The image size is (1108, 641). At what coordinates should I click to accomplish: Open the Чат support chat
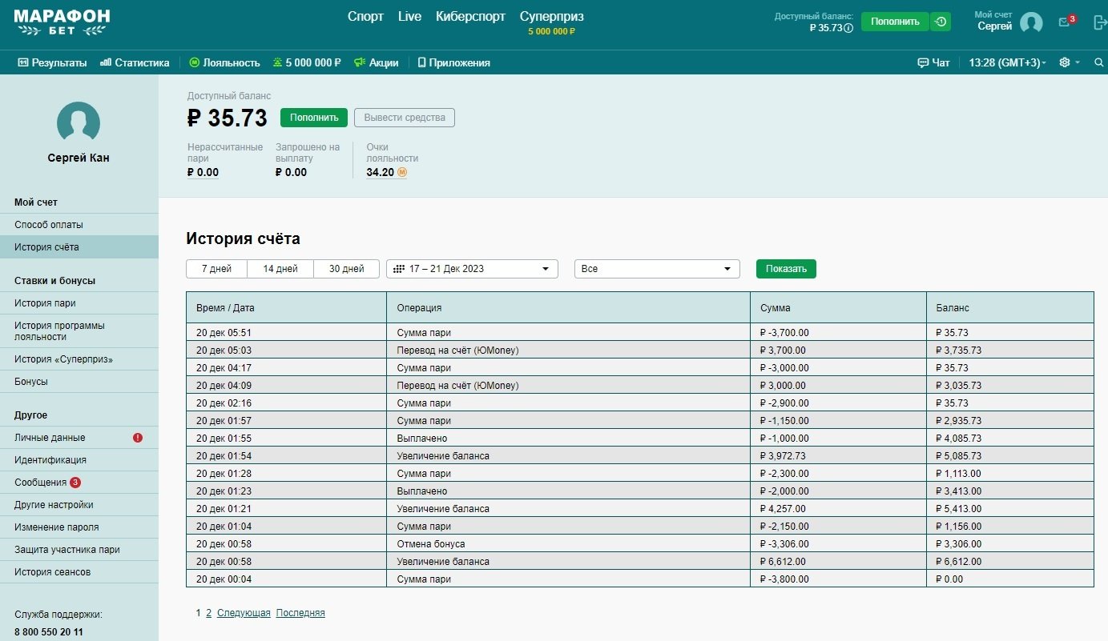pos(933,62)
